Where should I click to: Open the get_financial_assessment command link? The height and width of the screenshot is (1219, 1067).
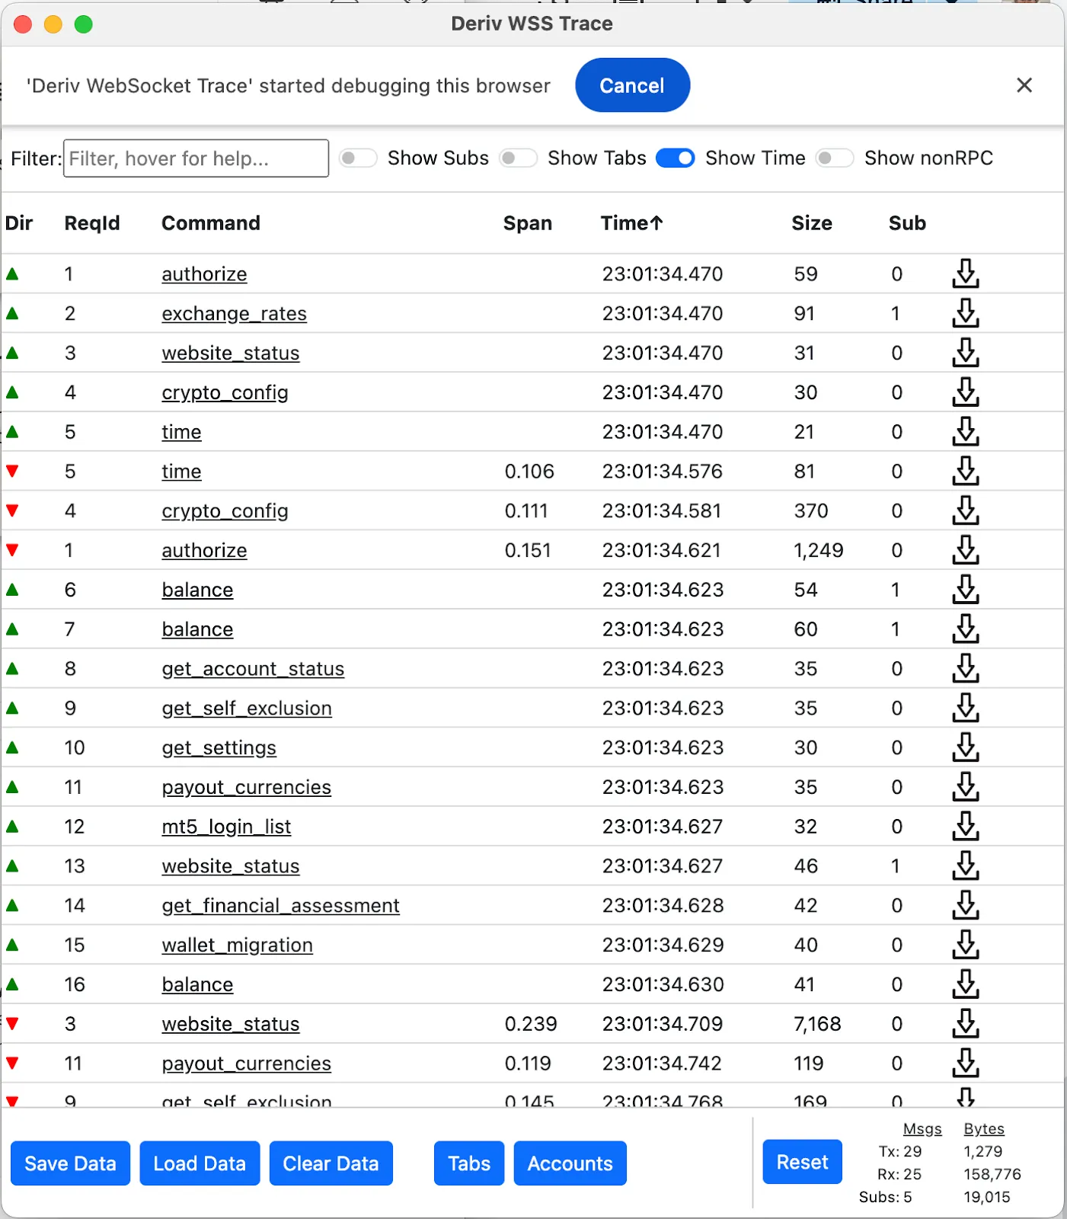coord(280,906)
